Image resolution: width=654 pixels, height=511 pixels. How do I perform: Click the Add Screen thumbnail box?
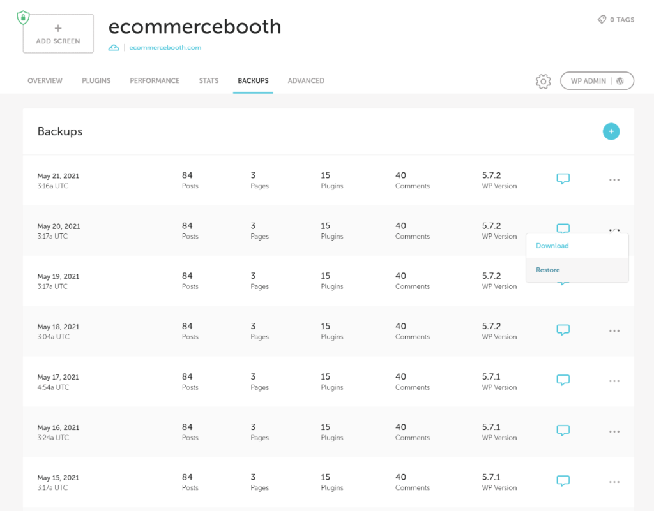(58, 34)
